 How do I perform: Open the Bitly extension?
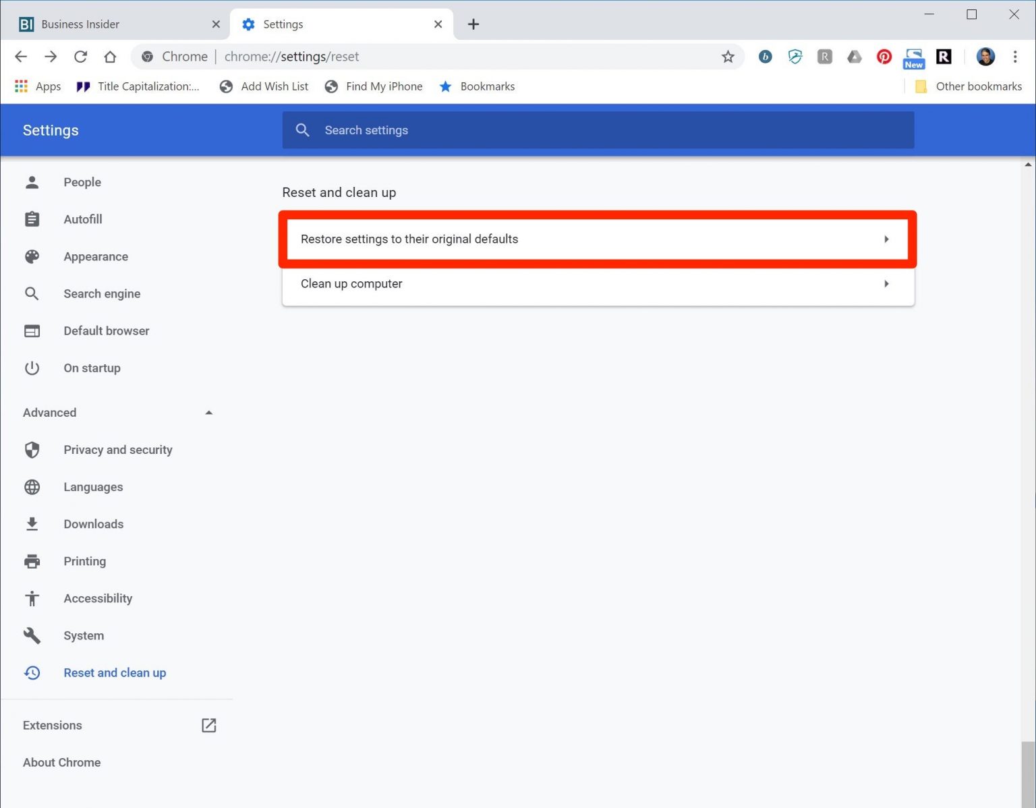(x=765, y=57)
